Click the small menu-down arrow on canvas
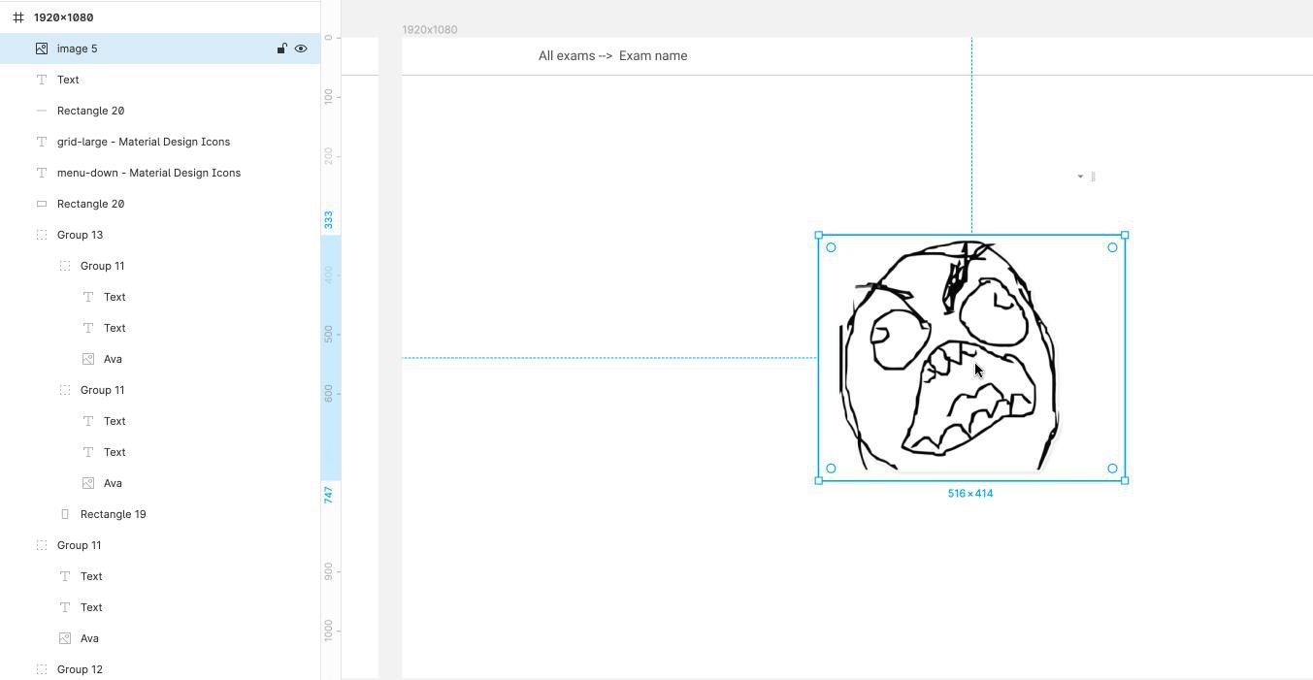The width and height of the screenshot is (1313, 680). coord(1080,177)
